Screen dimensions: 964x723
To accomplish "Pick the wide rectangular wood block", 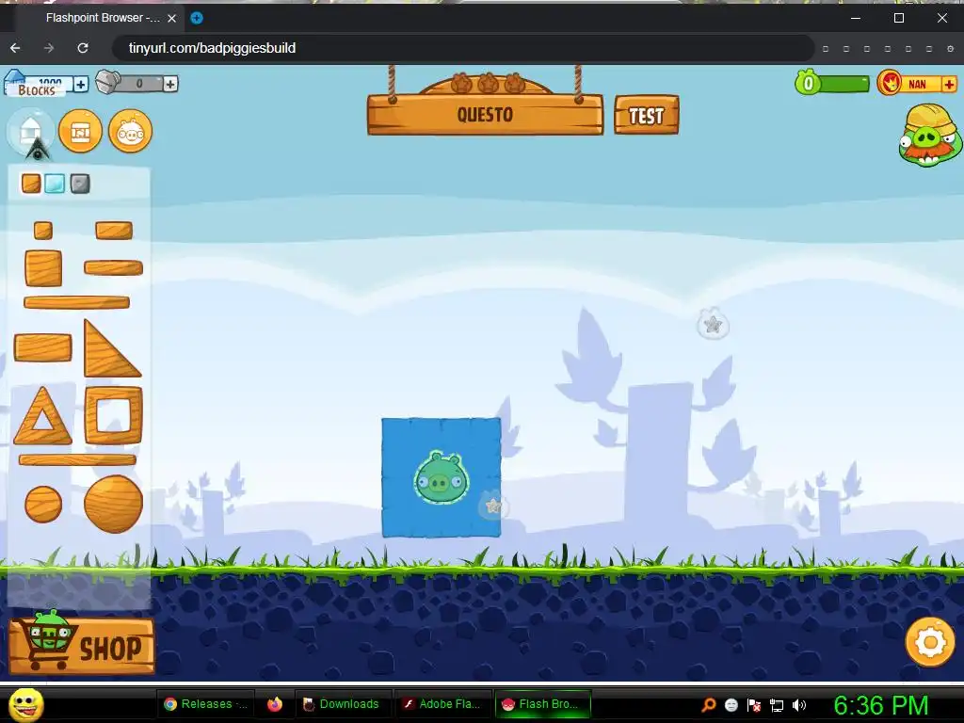I will 43,348.
